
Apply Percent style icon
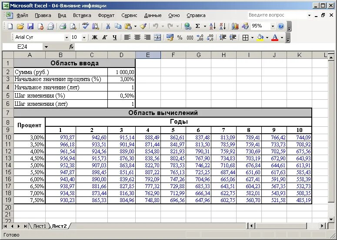(180, 37)
